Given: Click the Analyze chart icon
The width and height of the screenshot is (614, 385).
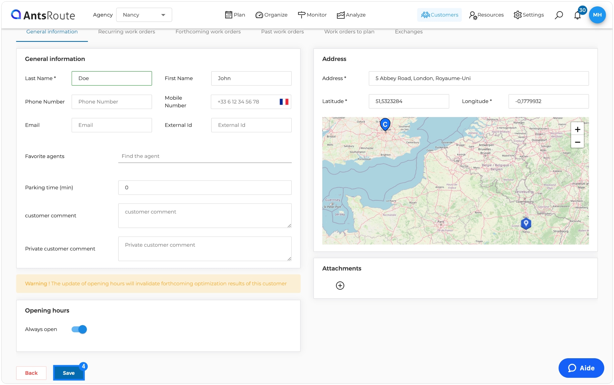Looking at the screenshot, I should coord(340,15).
